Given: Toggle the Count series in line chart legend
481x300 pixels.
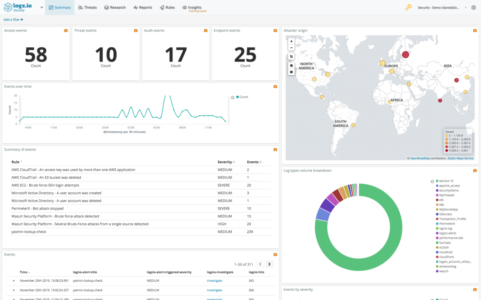Looking at the screenshot, I should [x=242, y=97].
